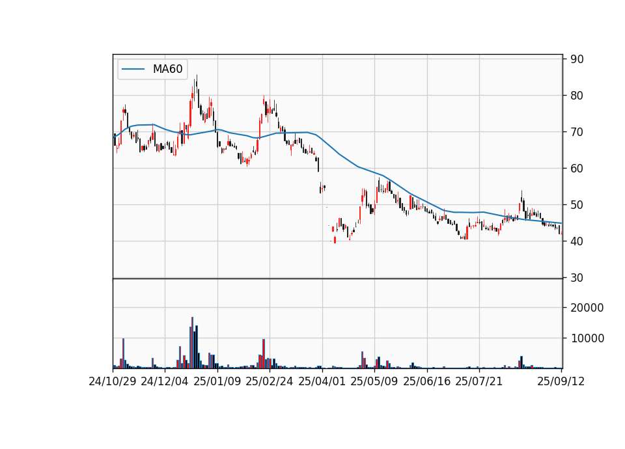Image resolution: width=625 pixels, height=449 pixels.
Task: Select the 24/12/04 date label
Action: [x=165, y=381]
